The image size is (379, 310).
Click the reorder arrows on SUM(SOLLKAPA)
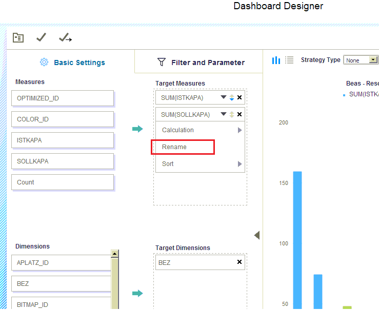point(232,114)
